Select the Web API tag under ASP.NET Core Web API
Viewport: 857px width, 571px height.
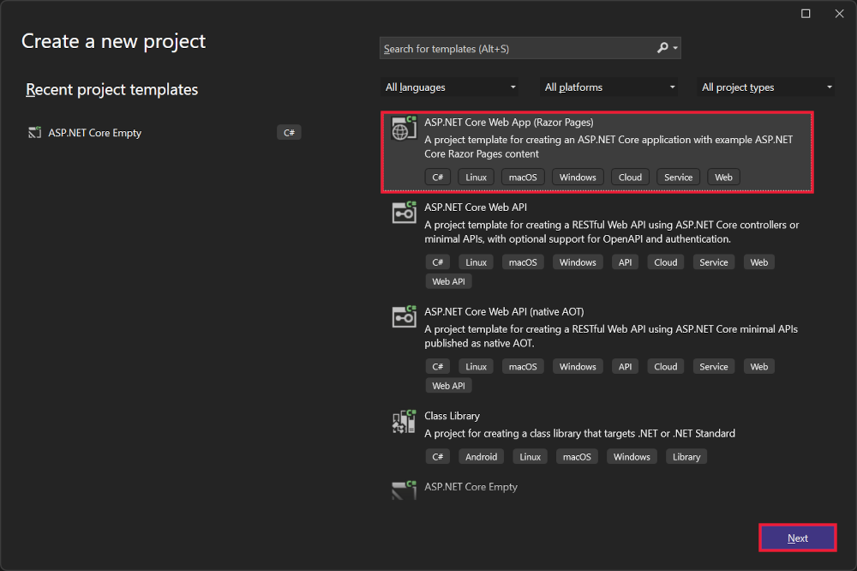coord(448,280)
